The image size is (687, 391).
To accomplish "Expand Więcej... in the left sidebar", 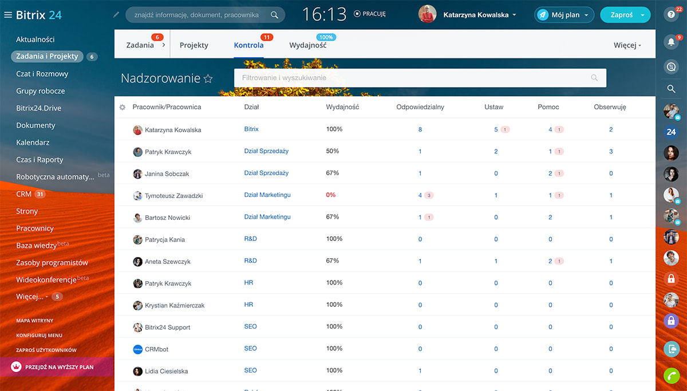I will (x=30, y=297).
